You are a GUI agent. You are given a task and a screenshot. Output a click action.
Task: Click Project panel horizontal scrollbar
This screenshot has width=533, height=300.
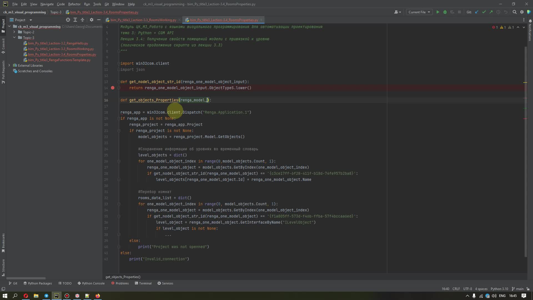point(26,278)
